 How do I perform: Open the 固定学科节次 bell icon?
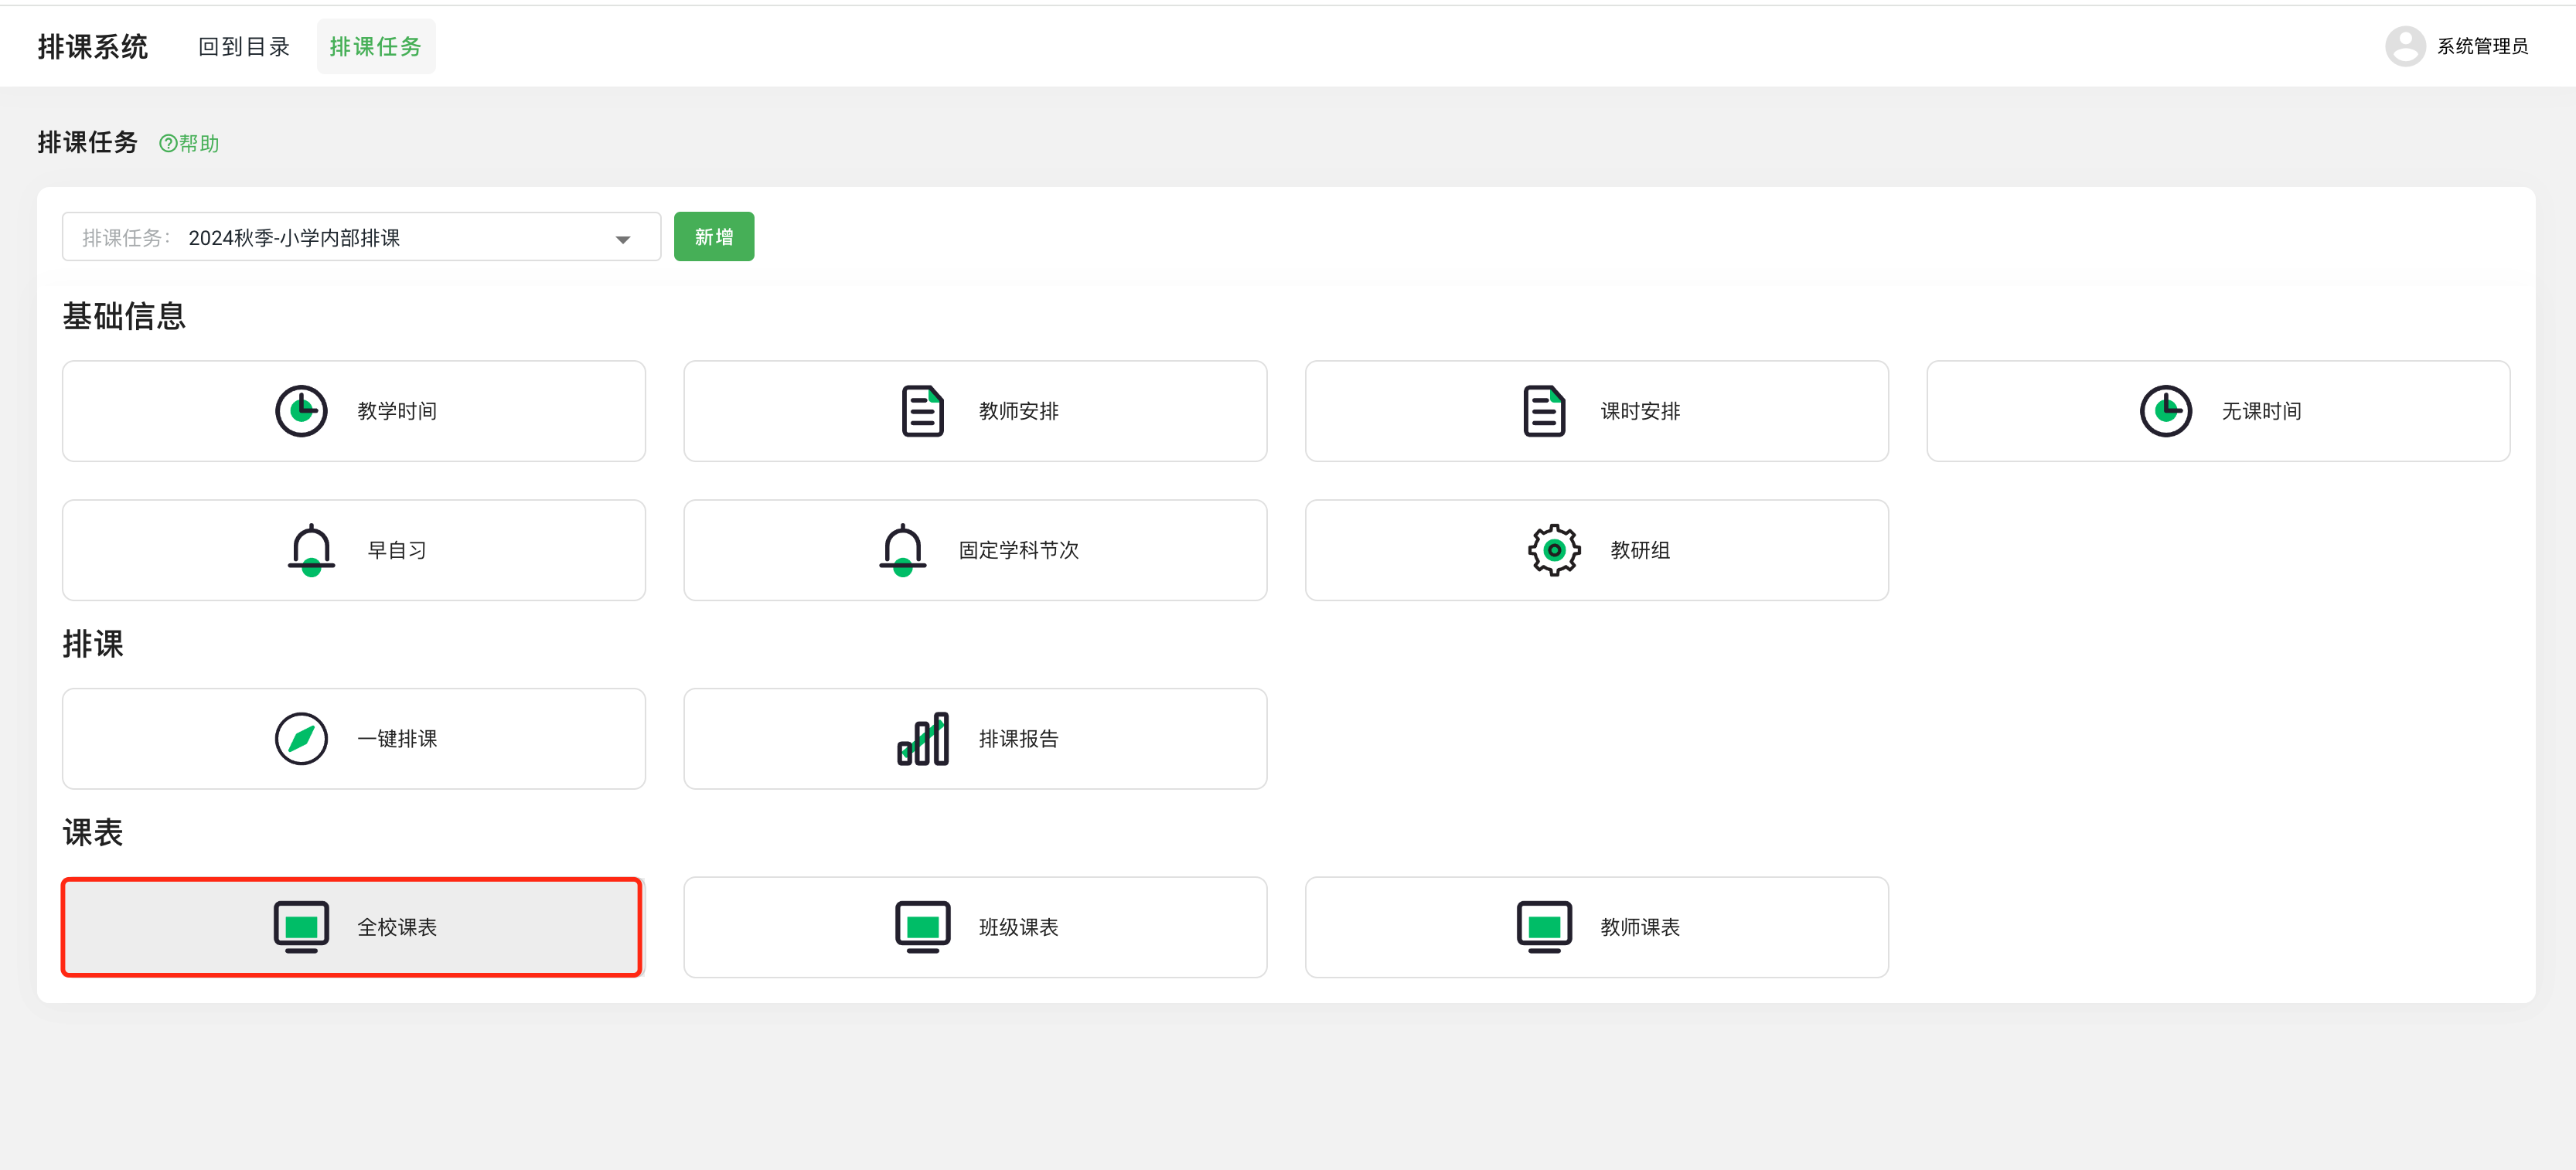[x=902, y=550]
